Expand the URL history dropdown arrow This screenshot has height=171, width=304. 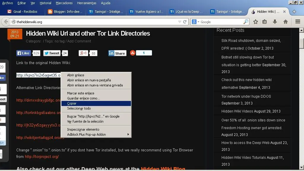point(180,22)
